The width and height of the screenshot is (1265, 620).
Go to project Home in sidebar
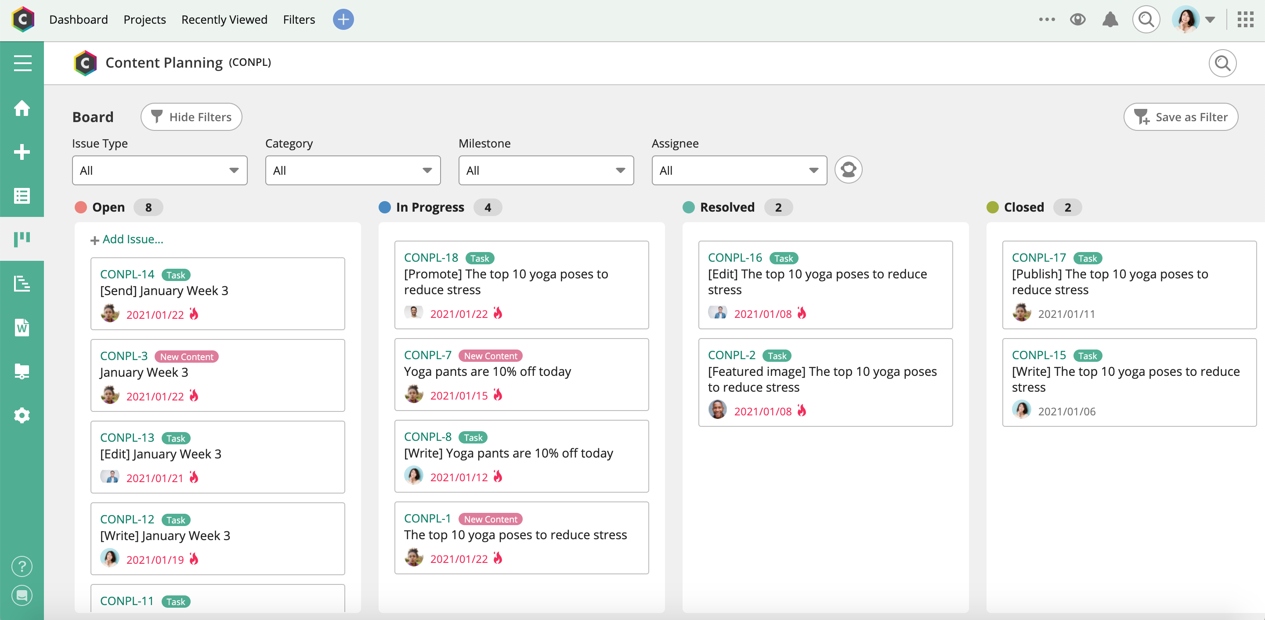point(22,108)
